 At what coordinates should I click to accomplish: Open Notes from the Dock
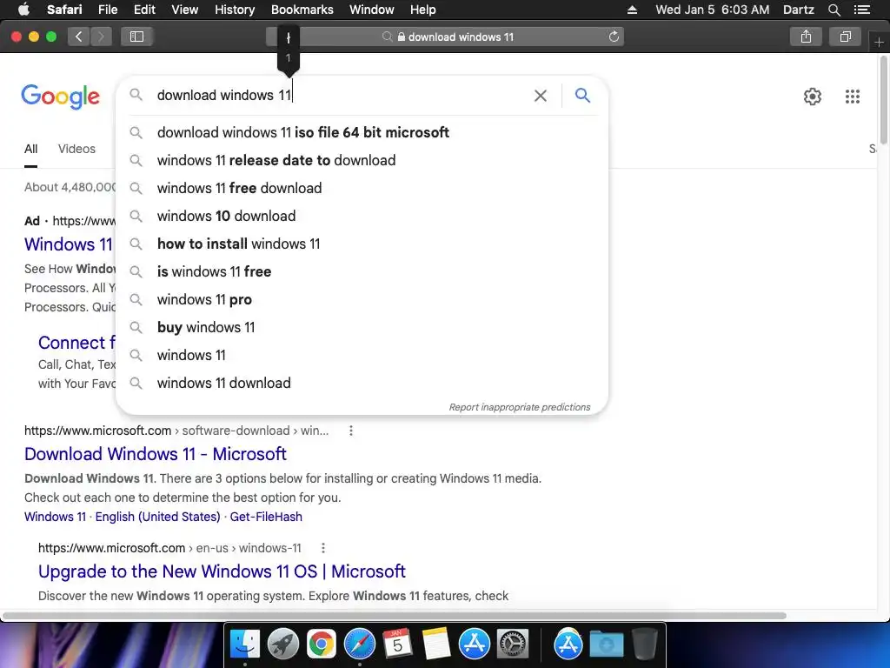click(x=436, y=645)
